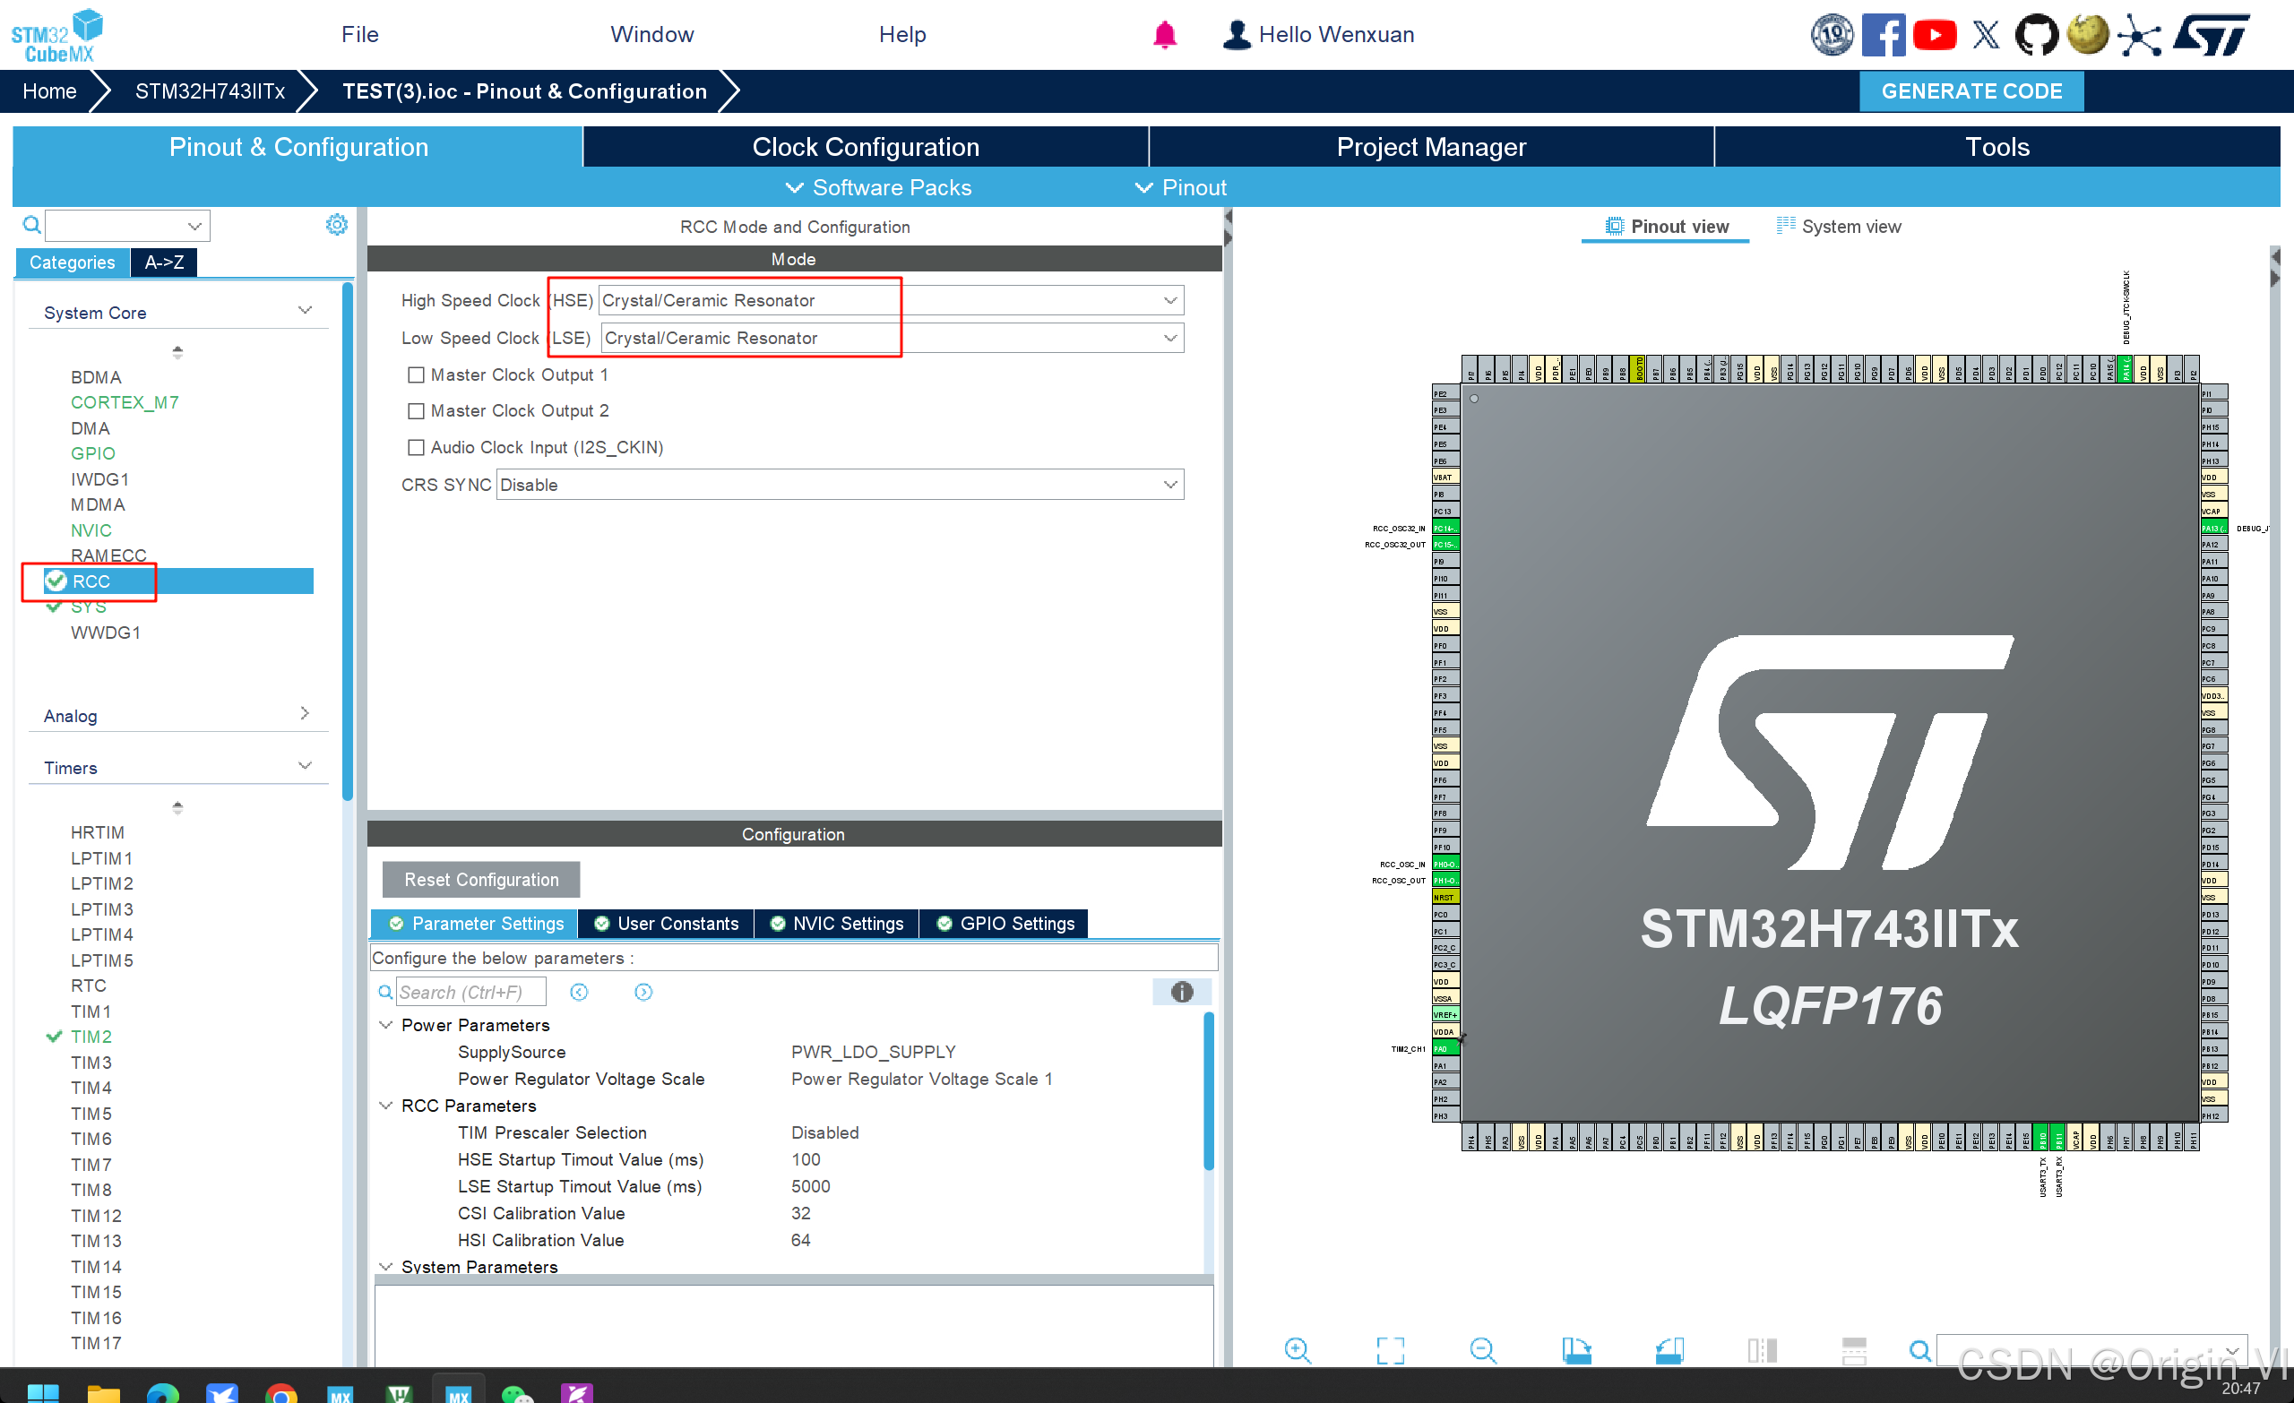Click the parameter list vertical scrollbar

tap(1209, 1089)
